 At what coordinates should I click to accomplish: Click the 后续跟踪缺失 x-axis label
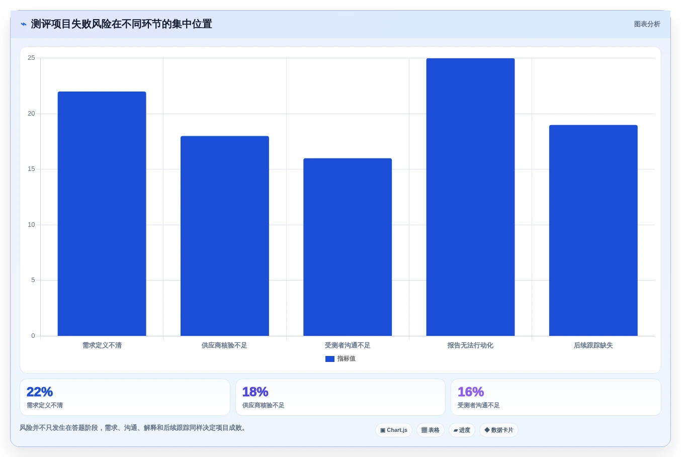tap(593, 345)
